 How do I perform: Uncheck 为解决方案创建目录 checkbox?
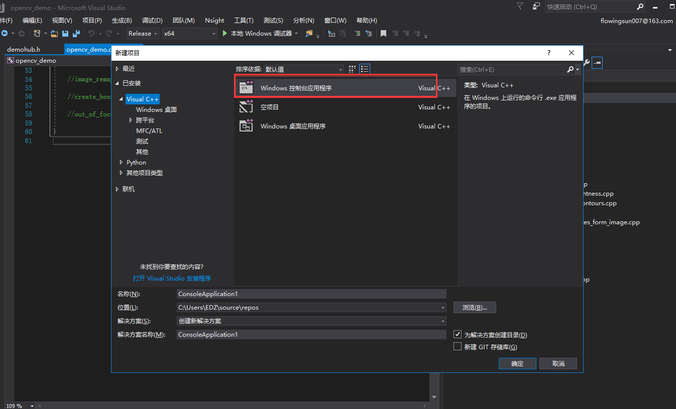click(x=458, y=334)
